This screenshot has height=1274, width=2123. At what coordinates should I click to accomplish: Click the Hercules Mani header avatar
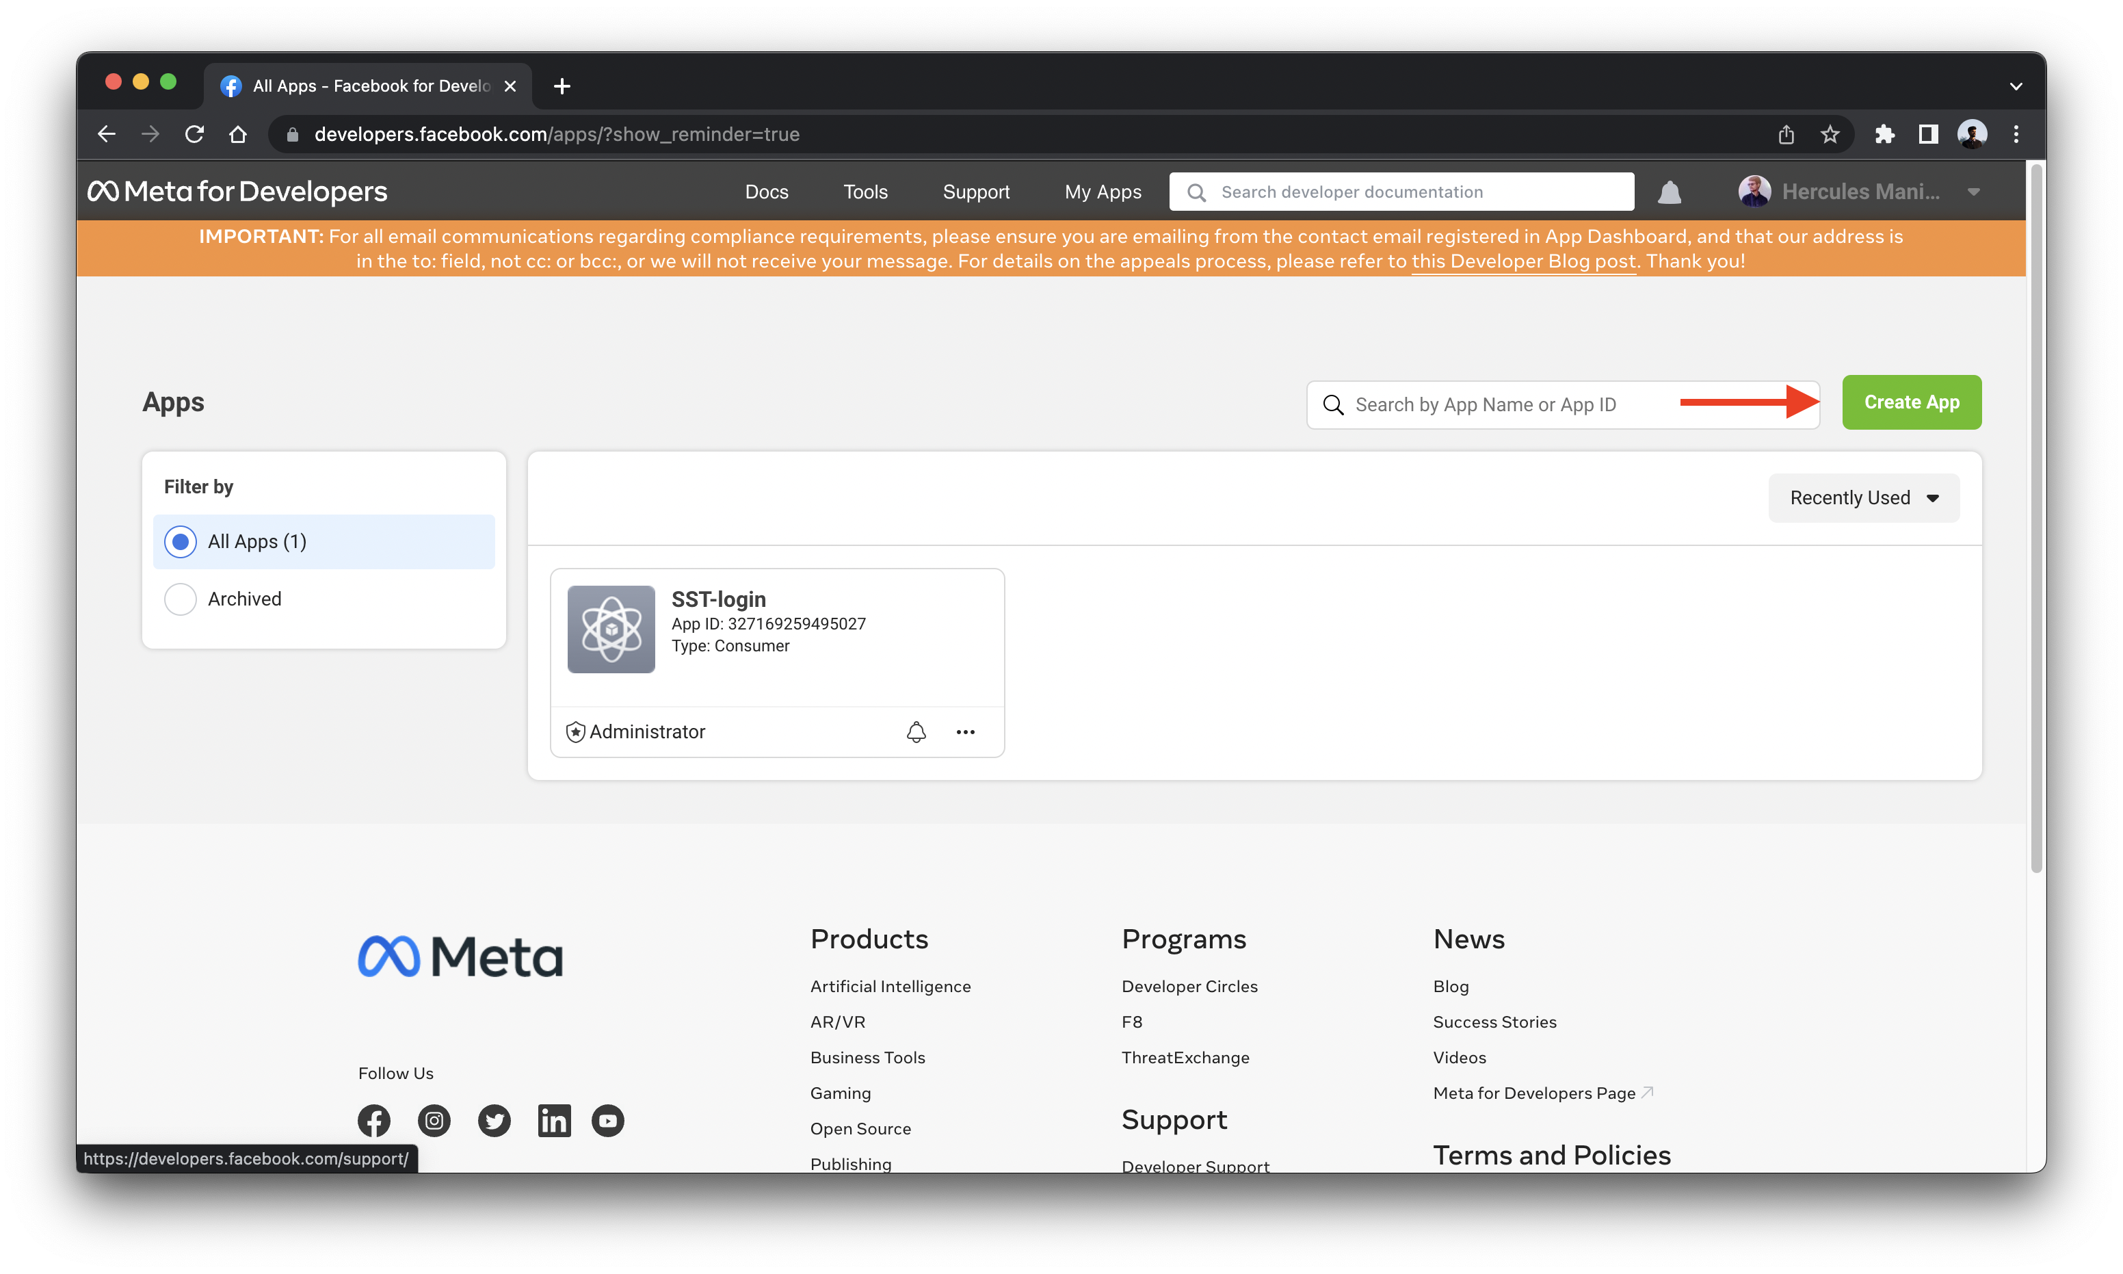click(x=1754, y=192)
